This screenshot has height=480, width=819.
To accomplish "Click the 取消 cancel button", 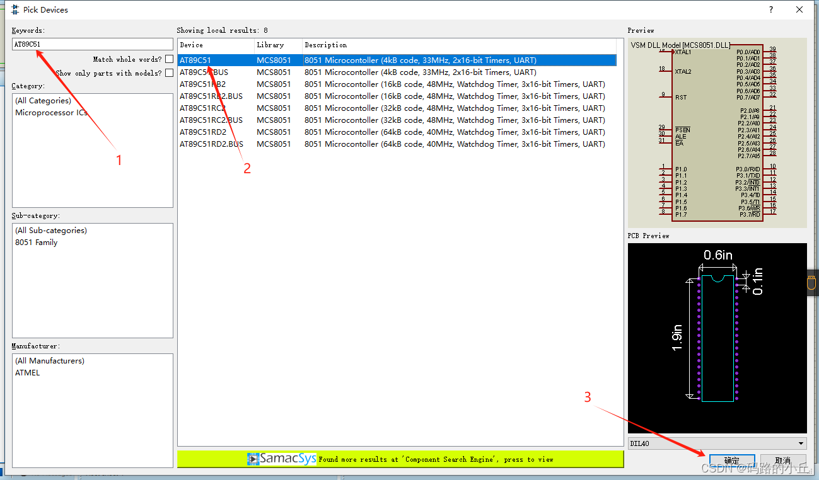I will 783,460.
